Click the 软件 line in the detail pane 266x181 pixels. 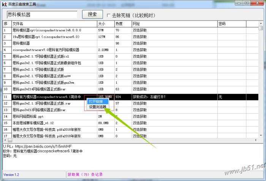tap(43, 151)
